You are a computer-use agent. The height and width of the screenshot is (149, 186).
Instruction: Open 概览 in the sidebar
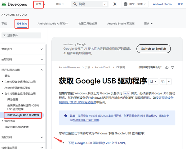coord(7,76)
